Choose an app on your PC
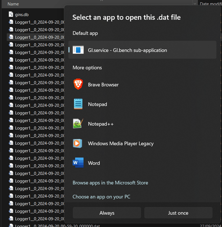Viewport: 222px width, 227px height. pos(102,196)
